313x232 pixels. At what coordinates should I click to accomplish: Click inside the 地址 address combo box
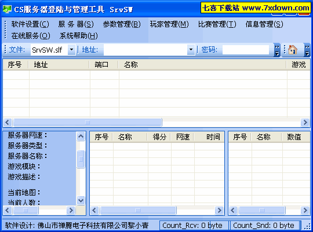(x=145, y=50)
